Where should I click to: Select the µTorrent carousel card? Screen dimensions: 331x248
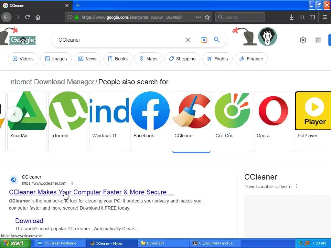tap(68, 121)
